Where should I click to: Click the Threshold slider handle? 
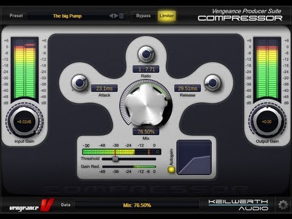click(115, 159)
